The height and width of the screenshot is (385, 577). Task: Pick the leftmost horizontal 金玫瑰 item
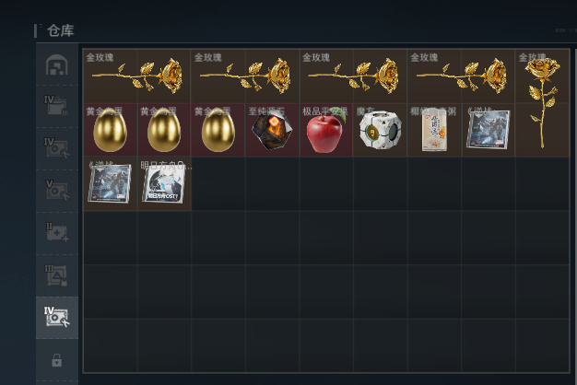[137, 76]
